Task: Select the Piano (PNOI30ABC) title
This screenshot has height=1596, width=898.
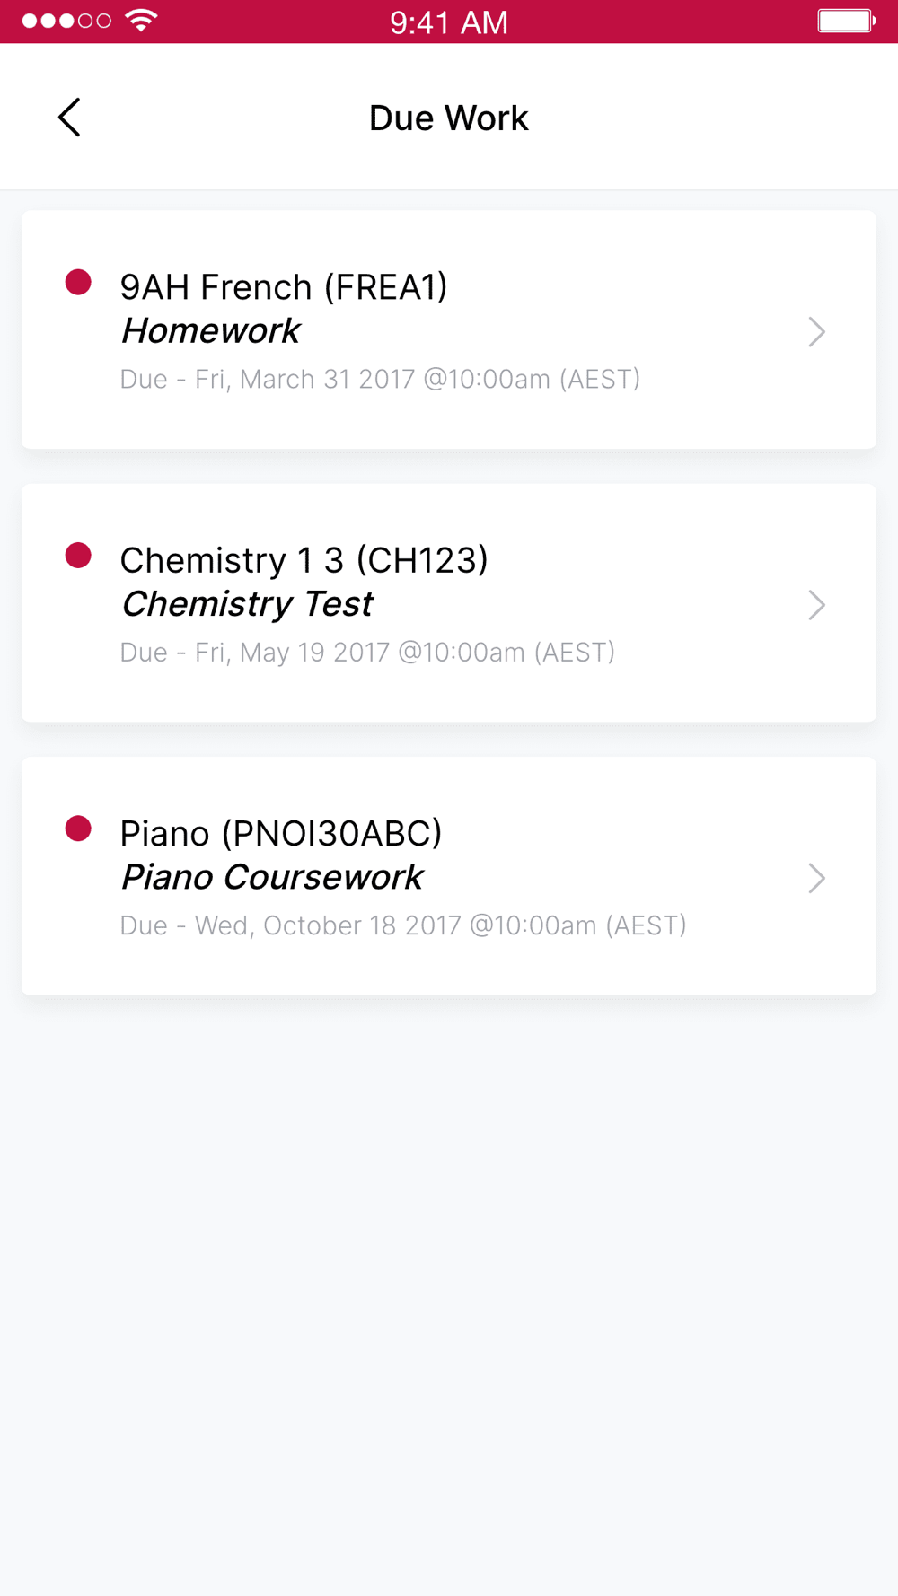Action: click(x=281, y=833)
